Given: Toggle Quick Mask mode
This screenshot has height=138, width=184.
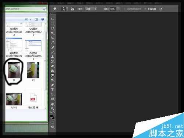Looking at the screenshot, I should coord(52,122).
